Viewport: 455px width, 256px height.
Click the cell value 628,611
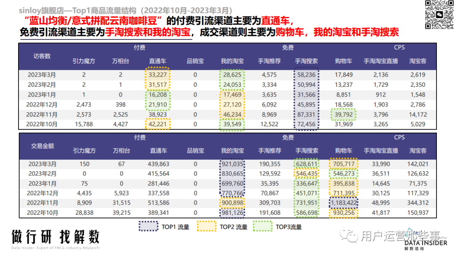[307, 164]
